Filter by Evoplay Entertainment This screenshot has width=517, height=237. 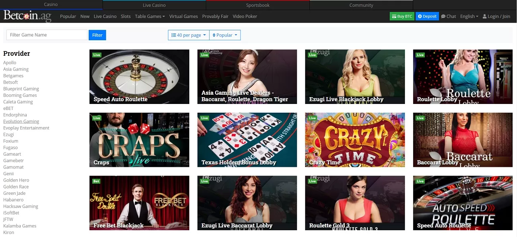tap(26, 128)
